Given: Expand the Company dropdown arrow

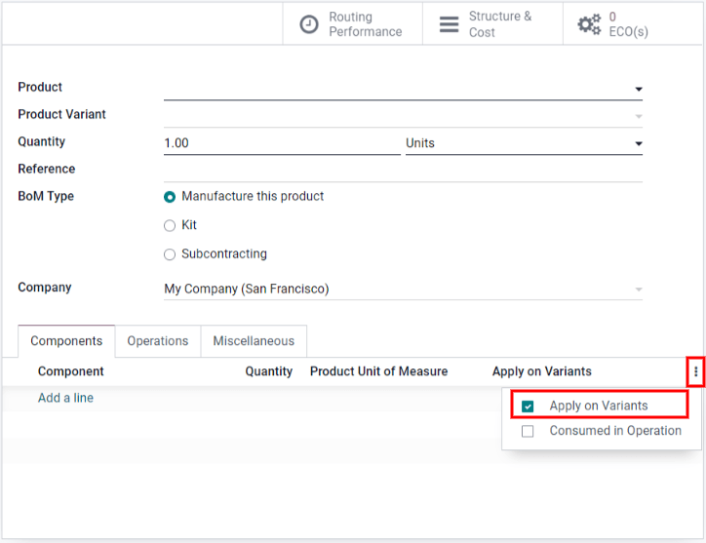Looking at the screenshot, I should click(x=639, y=290).
